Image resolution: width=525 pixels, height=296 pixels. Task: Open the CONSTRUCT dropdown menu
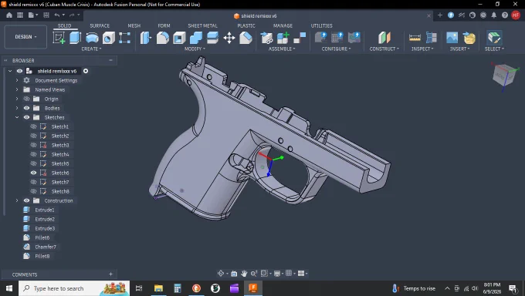pyautogui.click(x=384, y=49)
